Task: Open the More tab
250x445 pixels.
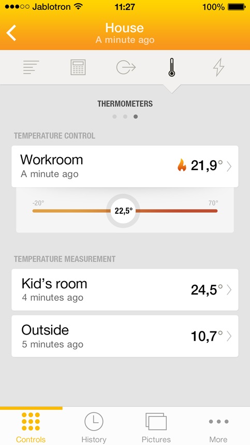Action: pos(218,427)
